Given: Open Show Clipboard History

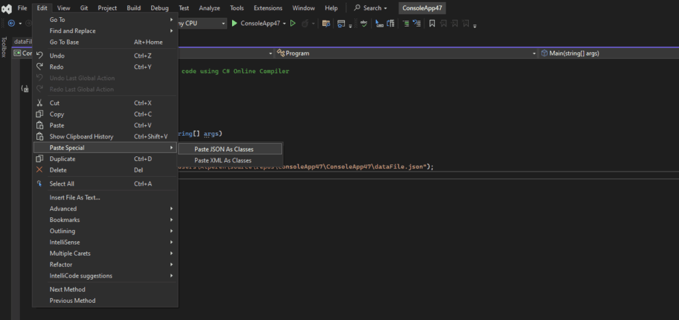Looking at the screenshot, I should [105, 136].
